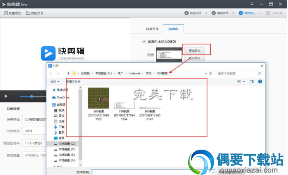Click the playback progress slider handle
The width and height of the screenshot is (288, 175).
tap(32, 96)
